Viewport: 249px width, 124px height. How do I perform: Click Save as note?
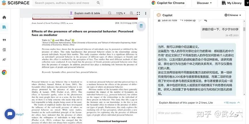tap(168, 20)
